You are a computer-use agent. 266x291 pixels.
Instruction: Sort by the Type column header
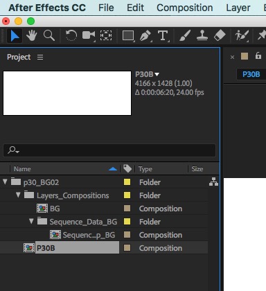click(145, 169)
